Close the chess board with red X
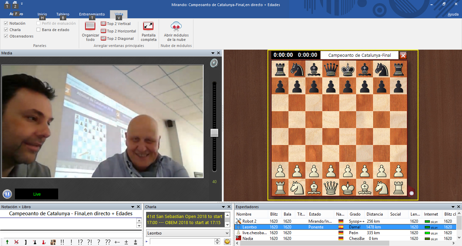Image resolution: width=462 pixels, height=246 pixels. point(403,55)
